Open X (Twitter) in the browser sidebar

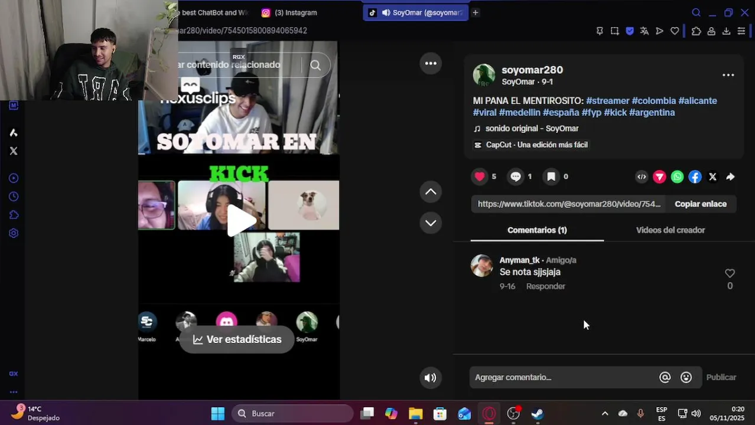[14, 151]
